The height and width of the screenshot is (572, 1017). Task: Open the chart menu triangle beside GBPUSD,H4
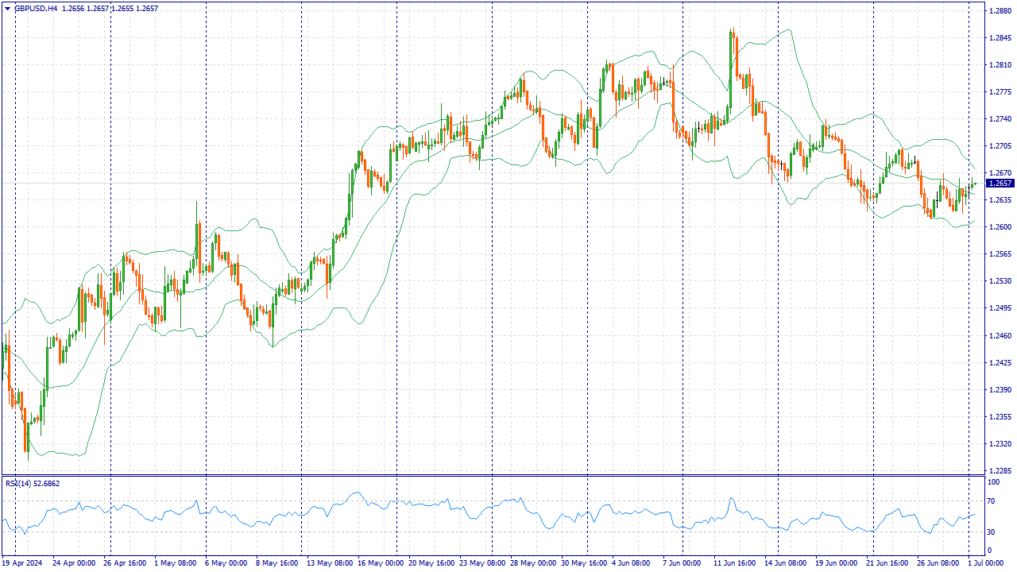8,8
